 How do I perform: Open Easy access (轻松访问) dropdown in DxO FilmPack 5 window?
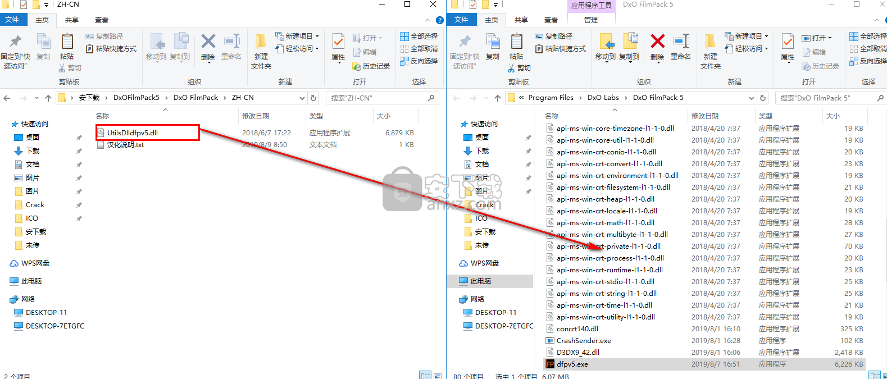coord(747,49)
